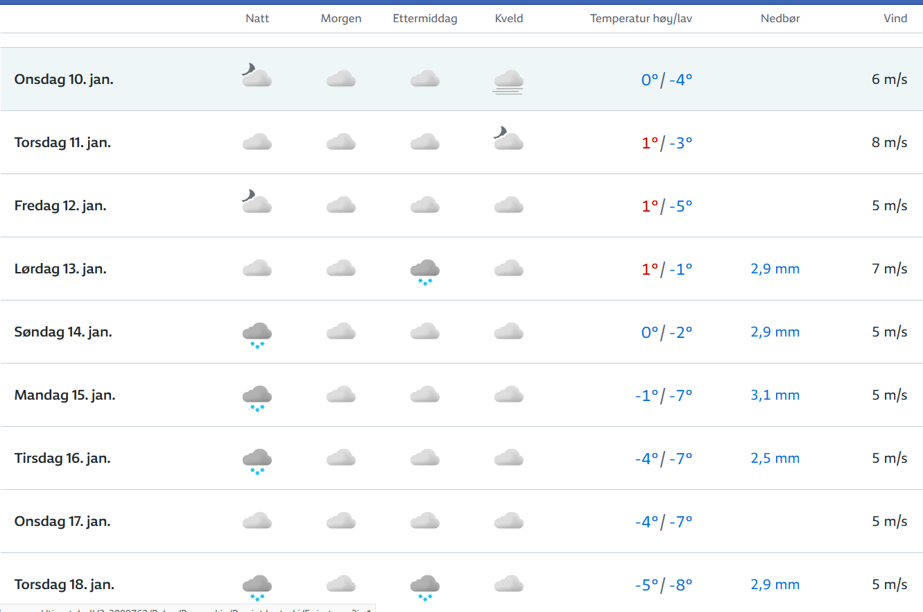Click the fog icon for Onsdag 10. jan. evening
The height and width of the screenshot is (612, 923).
[508, 81]
